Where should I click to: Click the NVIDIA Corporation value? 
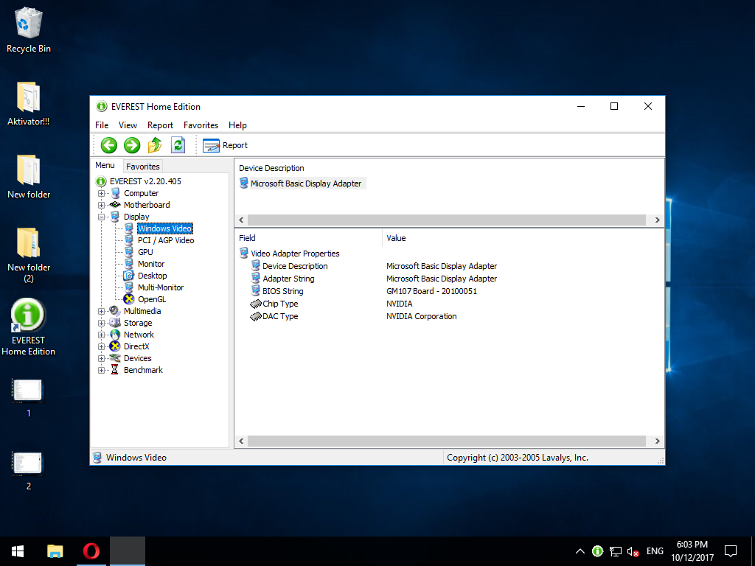[x=421, y=316]
